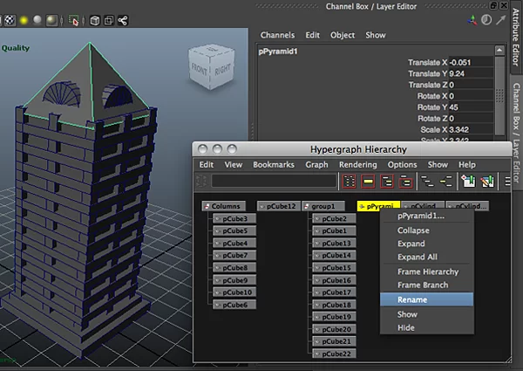Toggle textured display checker icon in viewport toolbar

10,20
